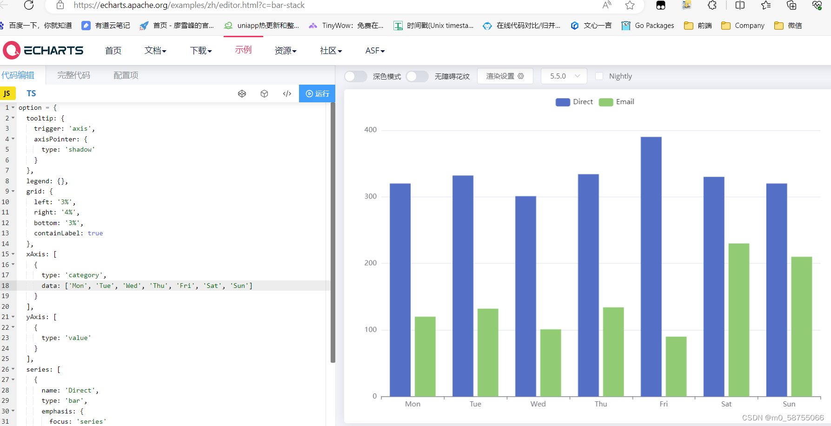The width and height of the screenshot is (831, 426).
Task: Click the gear icon inside 渲染设置 button
Action: pos(521,76)
